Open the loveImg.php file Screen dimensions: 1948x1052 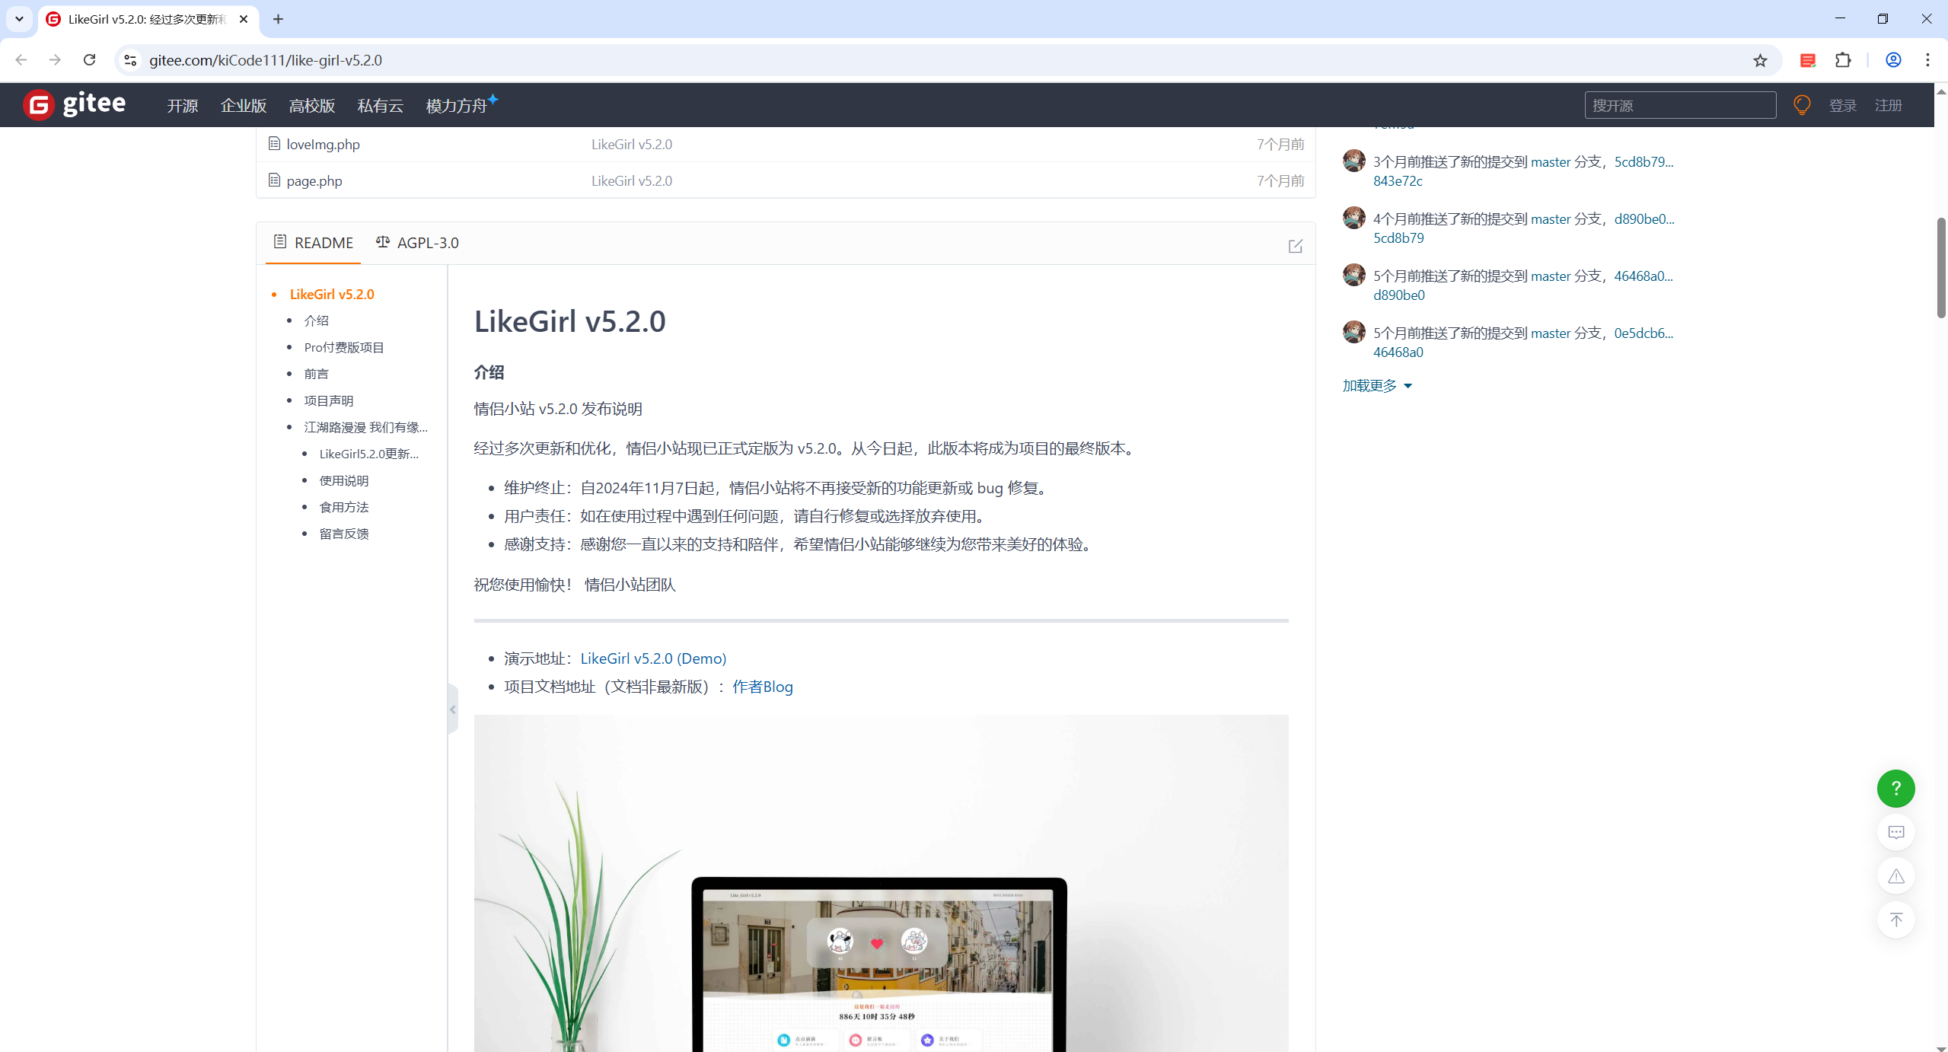click(323, 144)
